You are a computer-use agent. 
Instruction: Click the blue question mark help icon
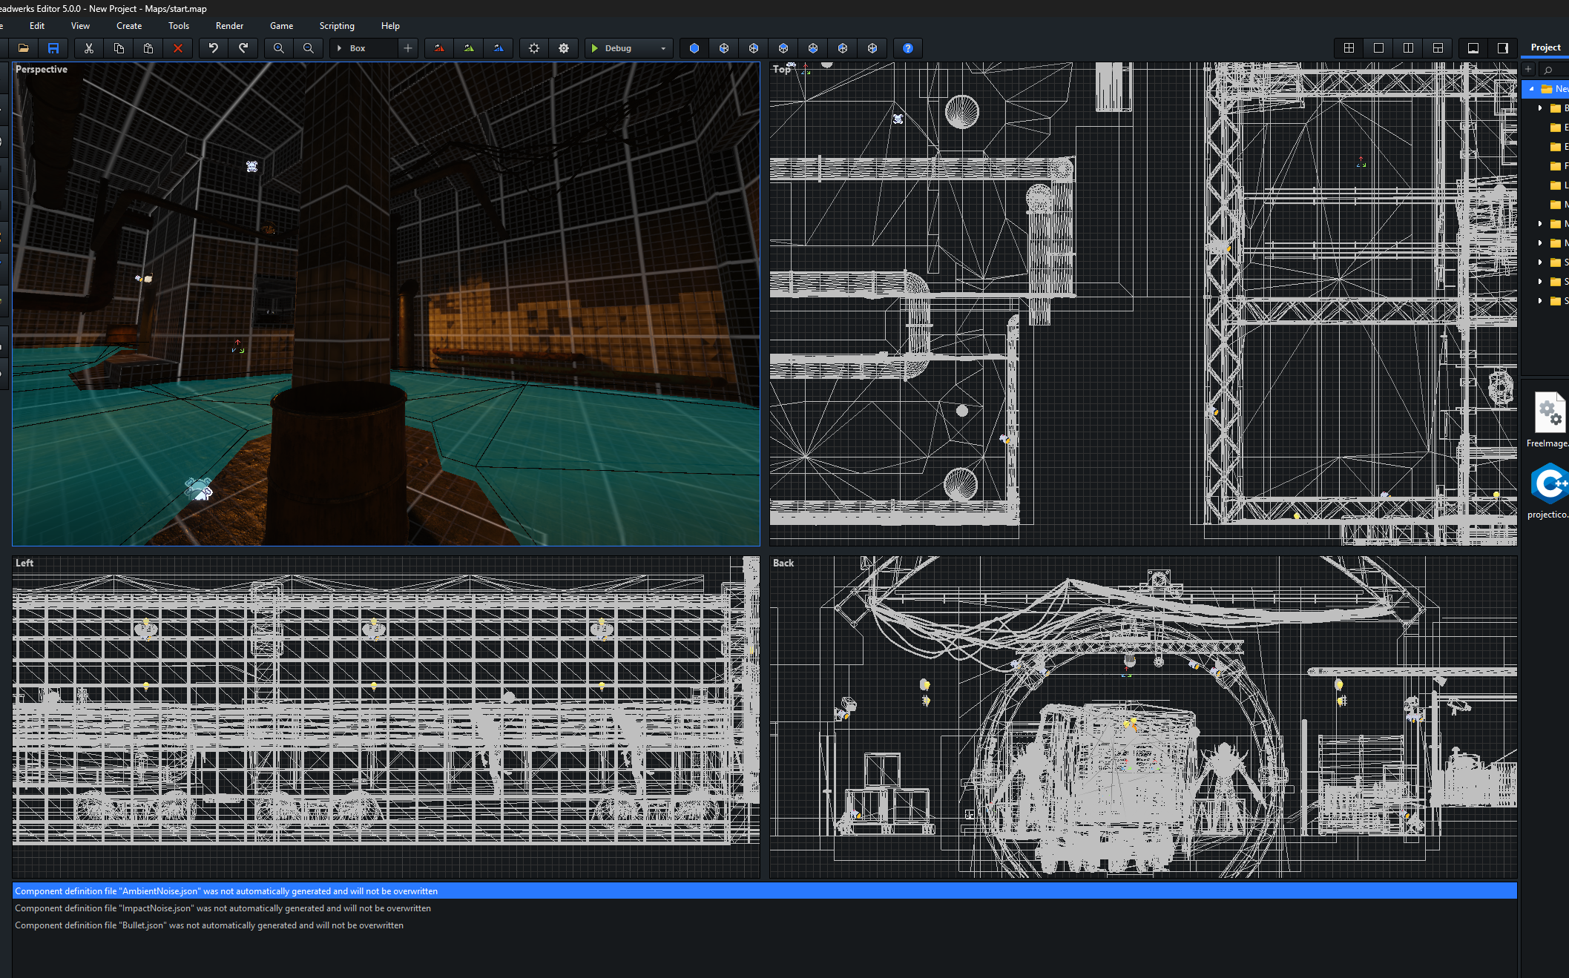(x=908, y=48)
